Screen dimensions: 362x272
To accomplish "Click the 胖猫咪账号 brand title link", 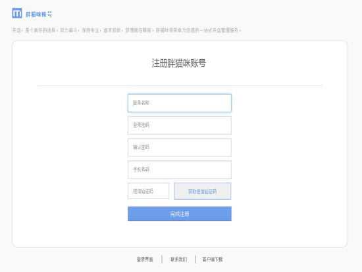I will [x=39, y=14].
